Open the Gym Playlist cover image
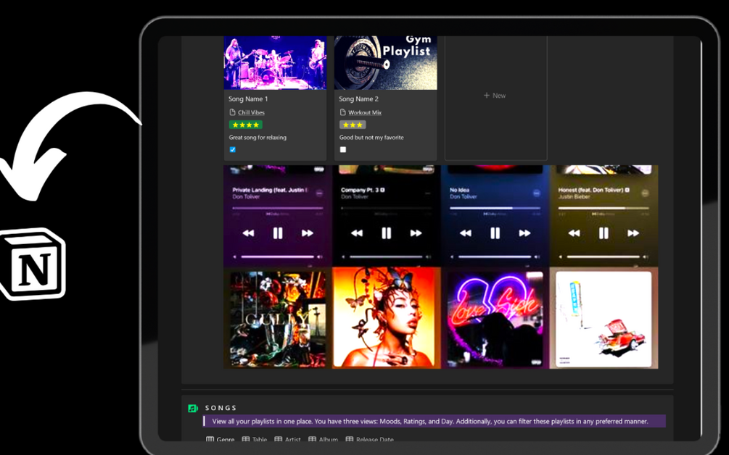The image size is (729, 455). point(385,63)
